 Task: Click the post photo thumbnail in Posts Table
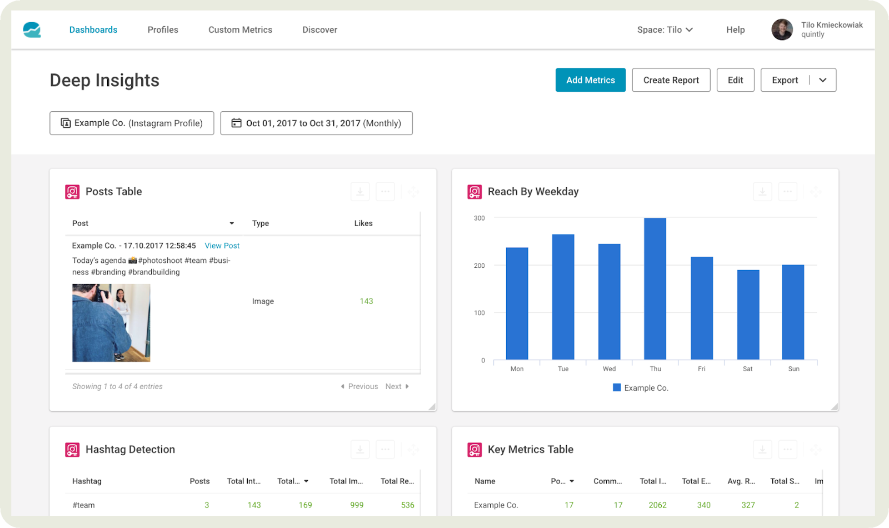(111, 322)
